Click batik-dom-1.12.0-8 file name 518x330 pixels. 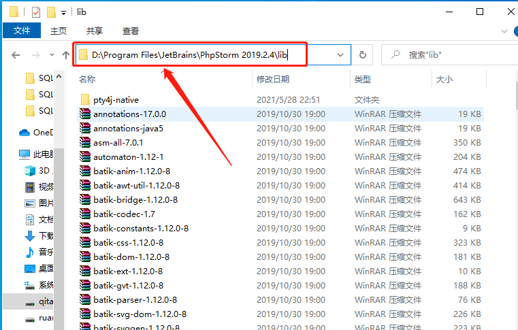pyautogui.click(x=131, y=257)
